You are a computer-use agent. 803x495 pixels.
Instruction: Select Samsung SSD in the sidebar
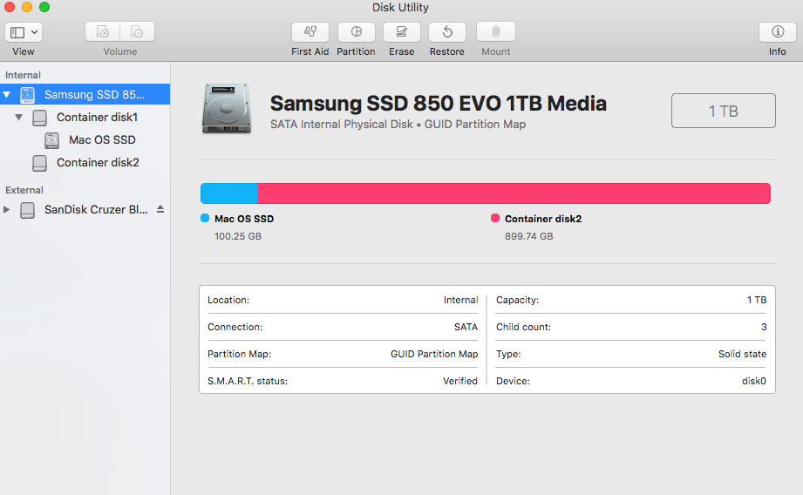click(85, 94)
